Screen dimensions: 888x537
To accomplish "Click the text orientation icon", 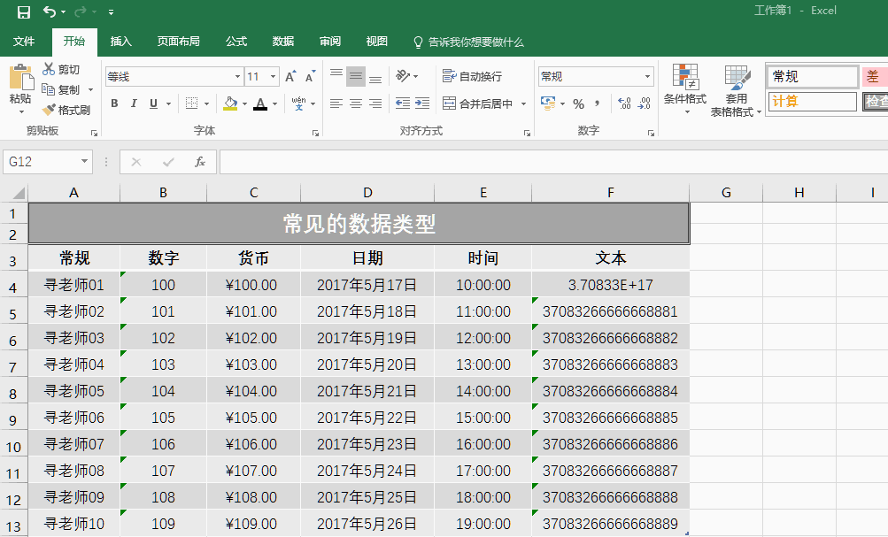I will 403,76.
